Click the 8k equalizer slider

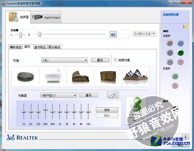coord(81,112)
